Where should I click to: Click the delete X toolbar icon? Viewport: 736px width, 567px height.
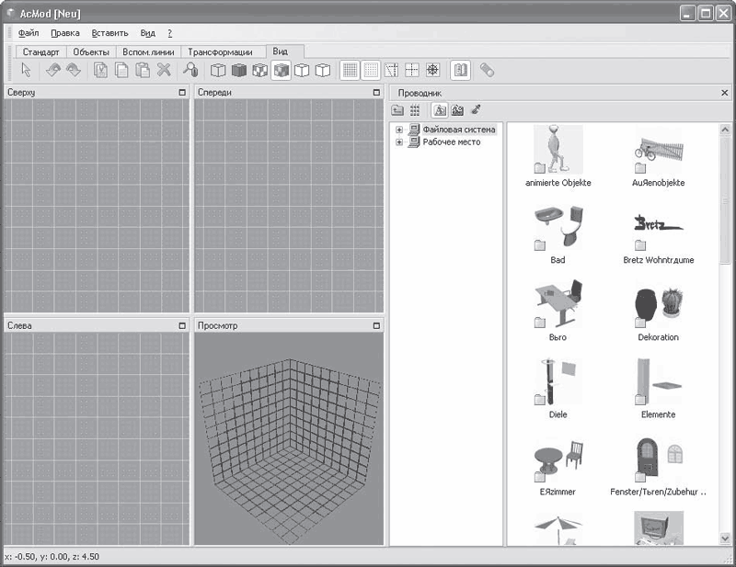[x=164, y=70]
